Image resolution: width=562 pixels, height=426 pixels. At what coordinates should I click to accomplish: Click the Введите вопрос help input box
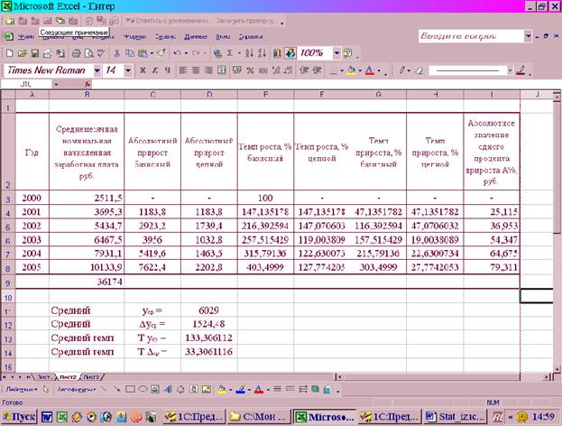click(469, 36)
